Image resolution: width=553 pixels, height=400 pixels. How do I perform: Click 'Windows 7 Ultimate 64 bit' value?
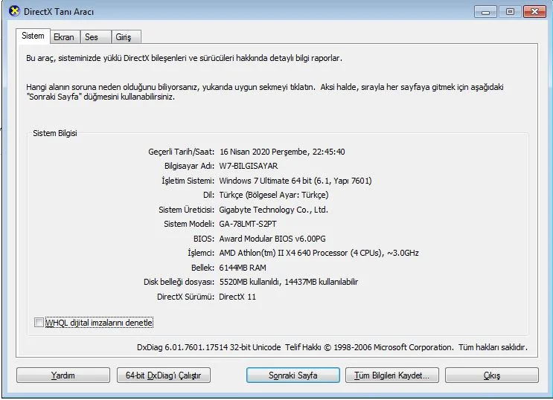click(x=265, y=181)
